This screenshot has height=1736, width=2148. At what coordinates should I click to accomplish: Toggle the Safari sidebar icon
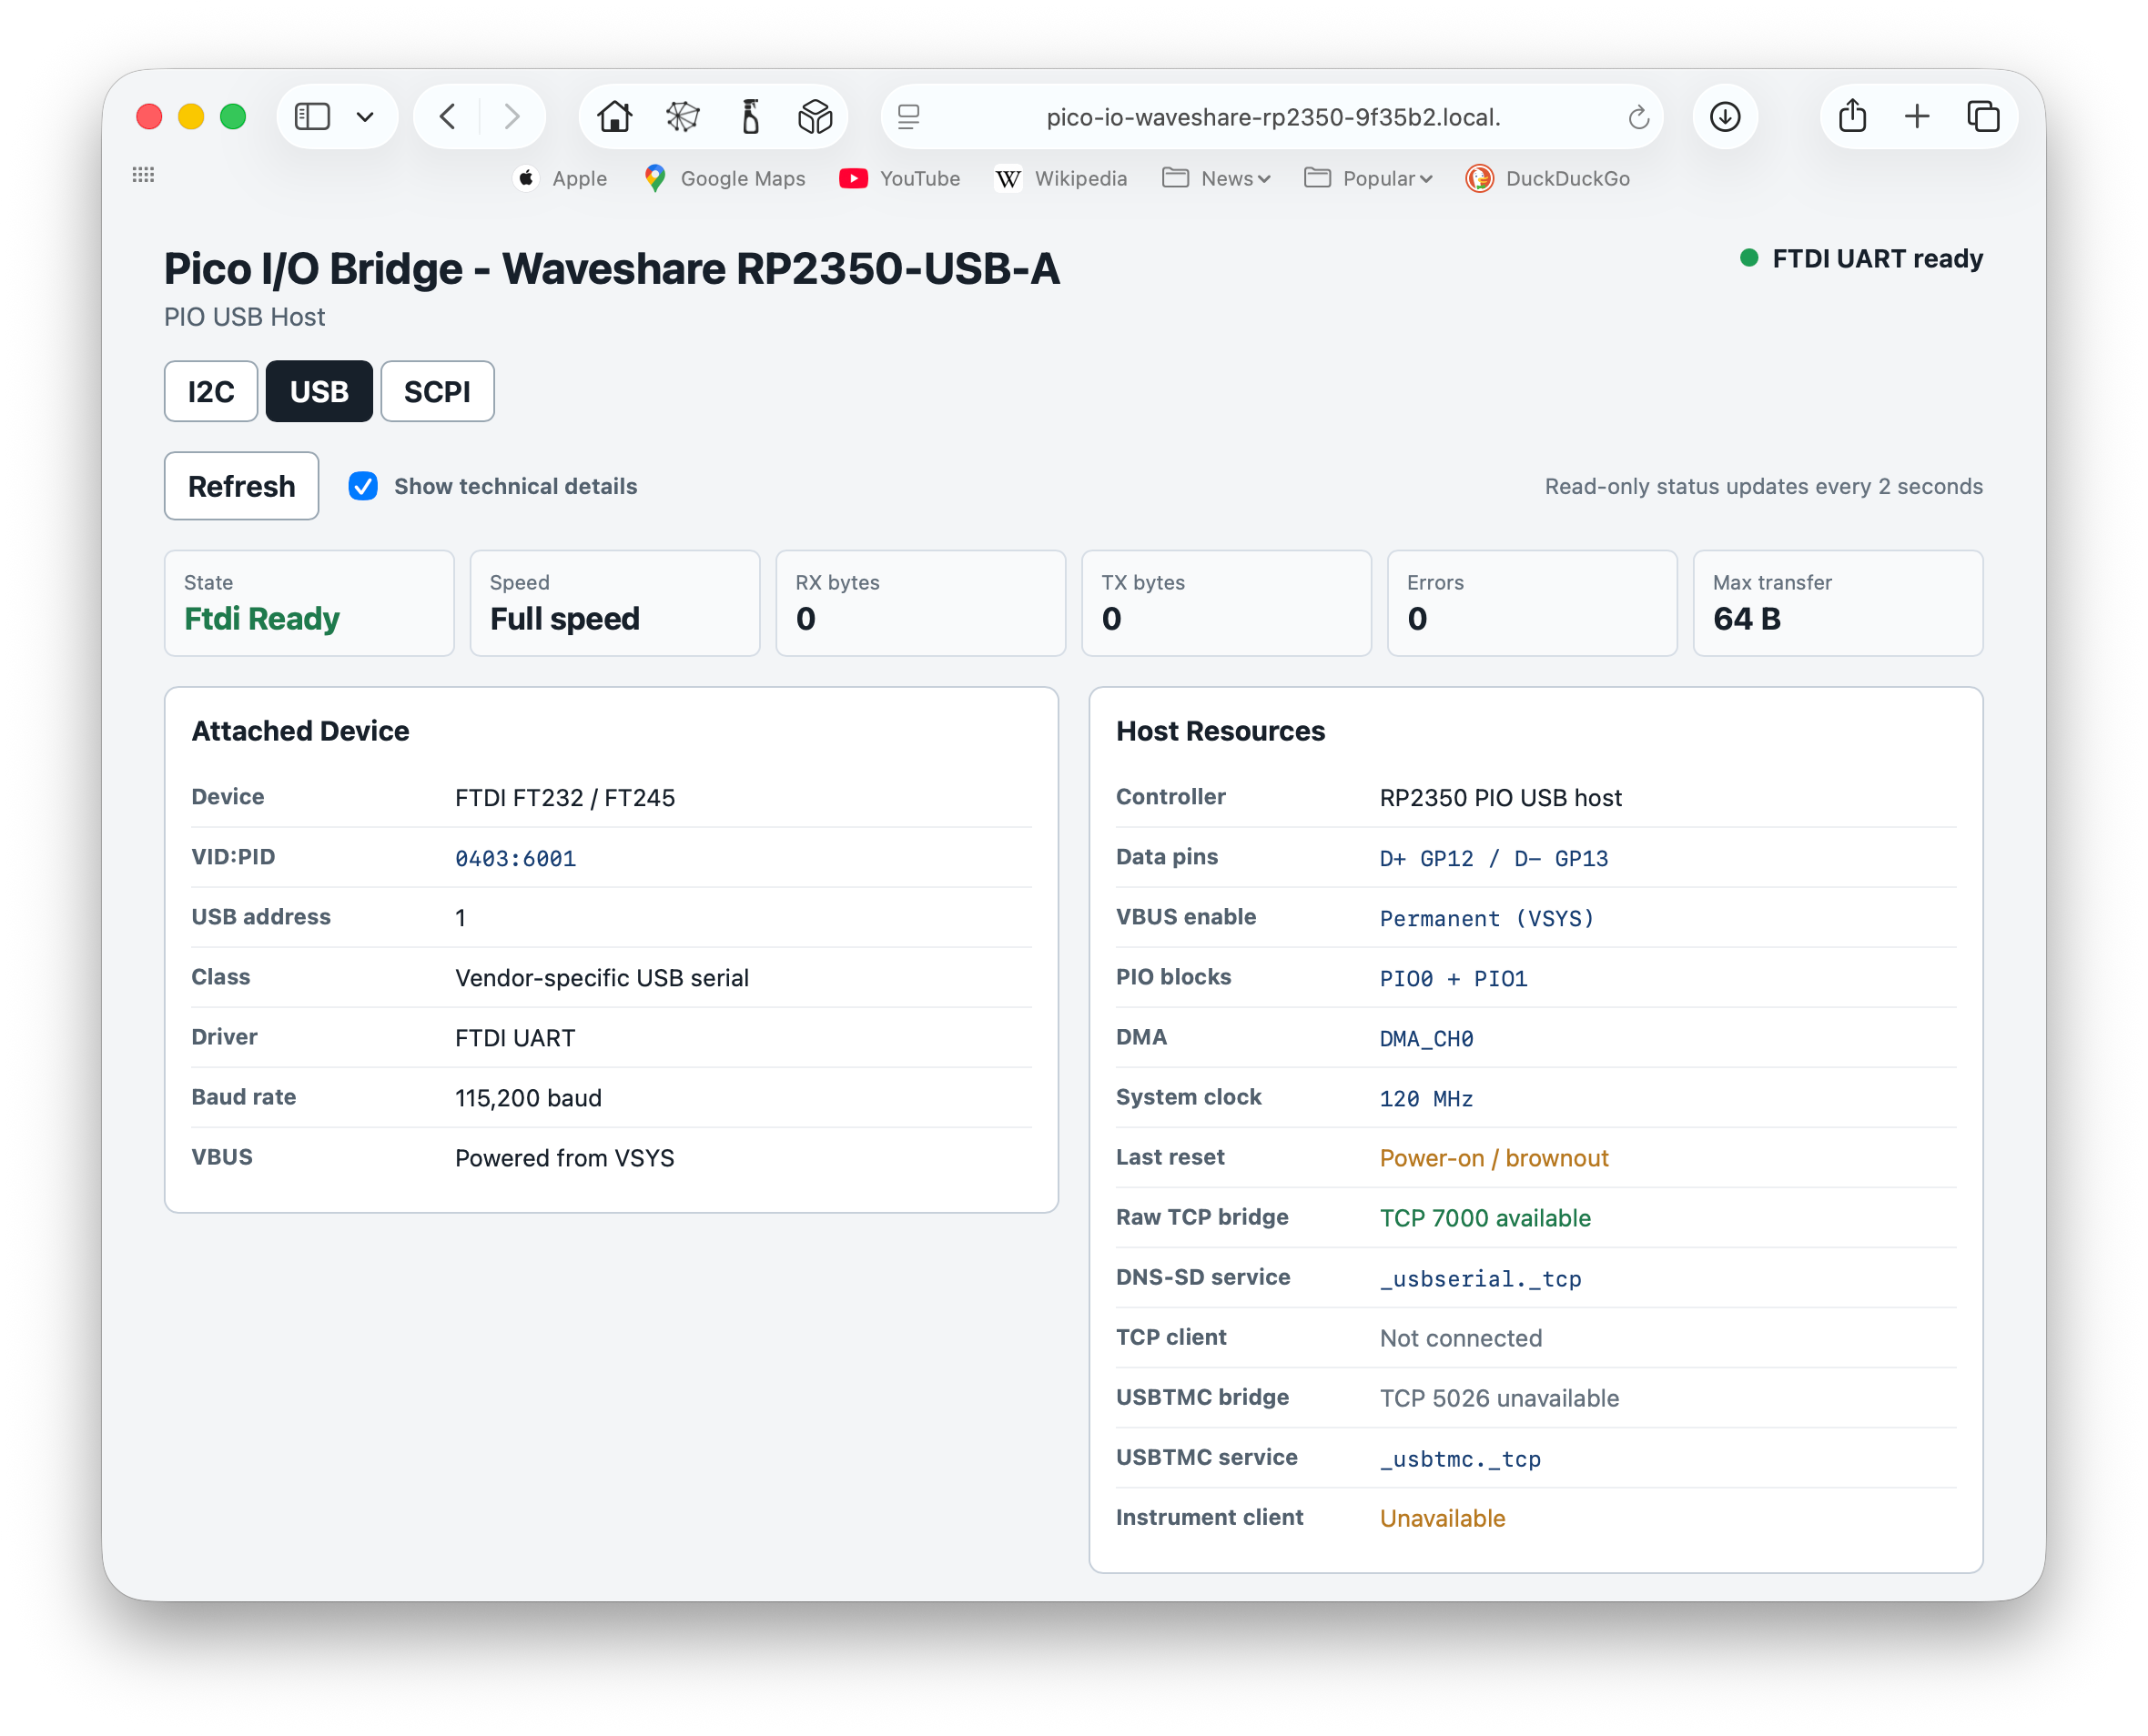(x=312, y=117)
